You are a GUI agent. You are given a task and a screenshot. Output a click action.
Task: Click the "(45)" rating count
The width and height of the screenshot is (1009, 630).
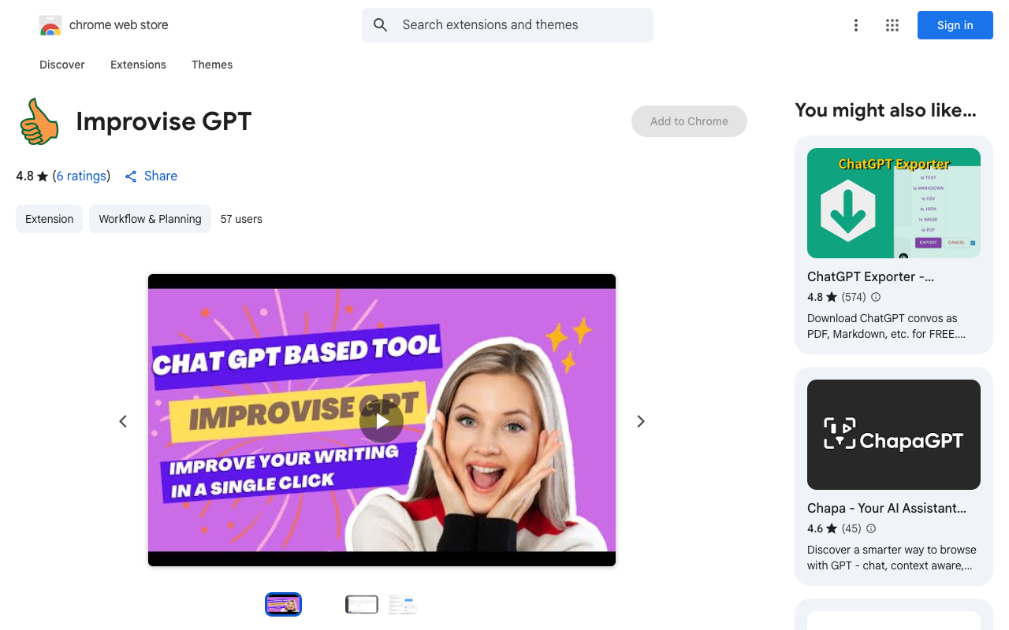pyautogui.click(x=852, y=529)
